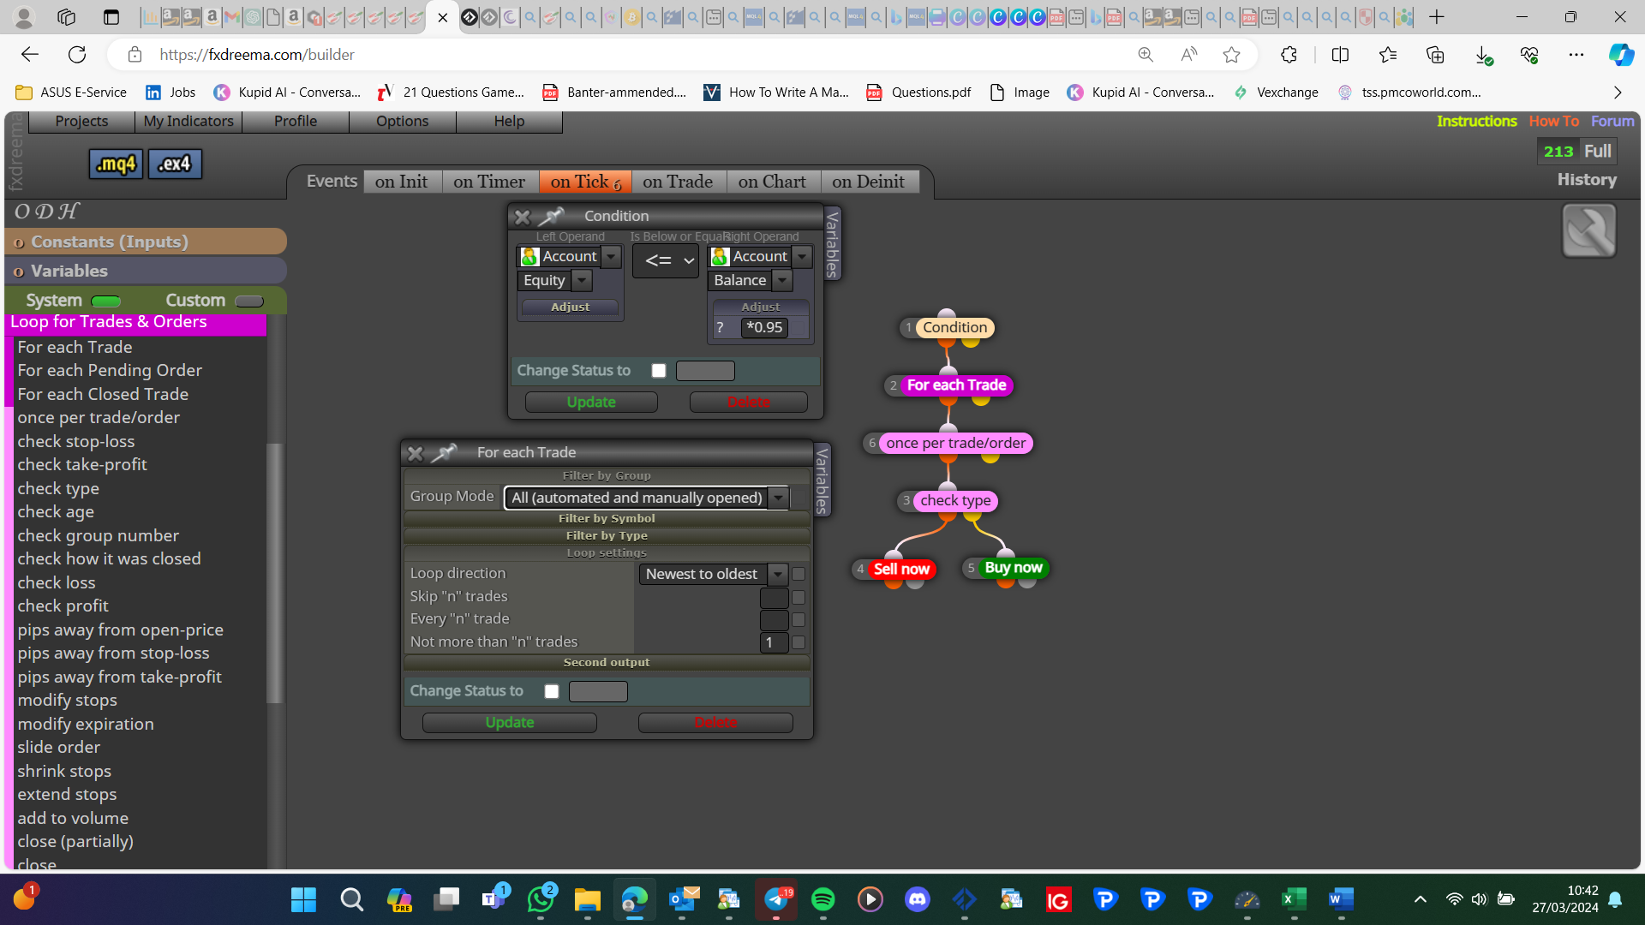Open the Instructions link

[x=1476, y=122]
